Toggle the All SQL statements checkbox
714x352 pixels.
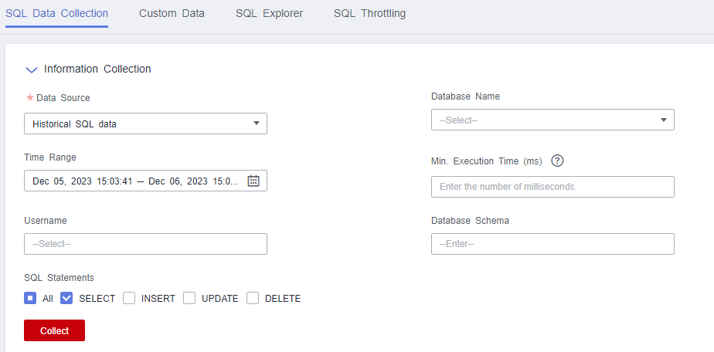click(x=30, y=299)
